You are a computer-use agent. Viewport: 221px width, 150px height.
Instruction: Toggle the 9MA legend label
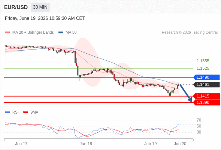tap(34, 112)
